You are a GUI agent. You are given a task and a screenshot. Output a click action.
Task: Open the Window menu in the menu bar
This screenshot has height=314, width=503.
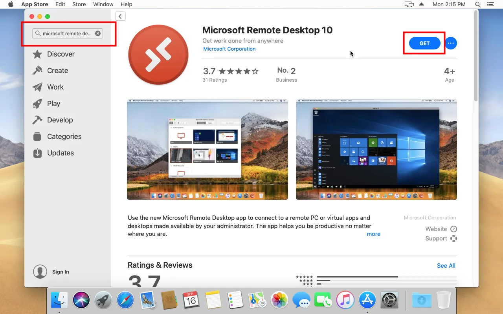103,4
